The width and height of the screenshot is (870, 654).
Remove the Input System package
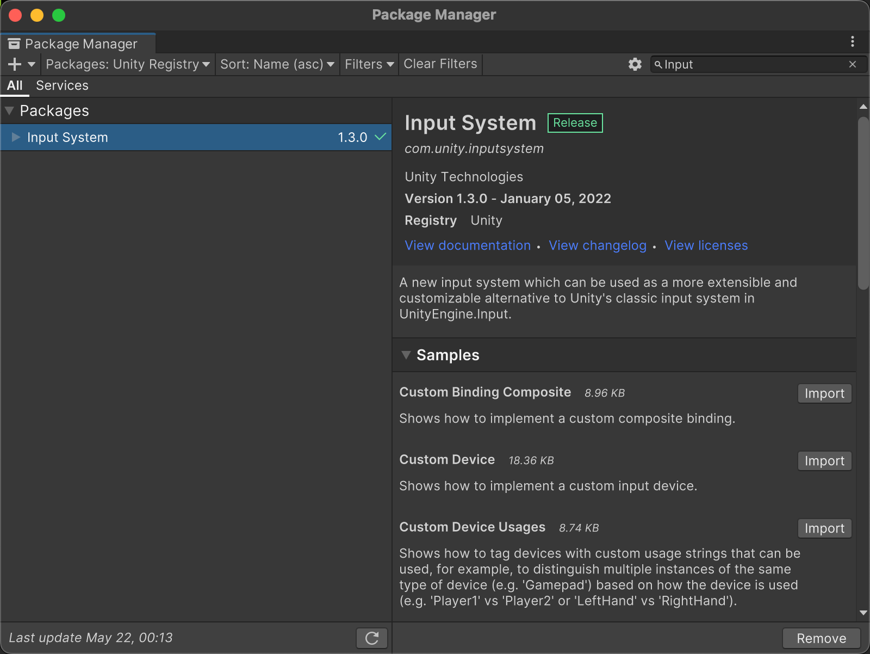(x=821, y=638)
